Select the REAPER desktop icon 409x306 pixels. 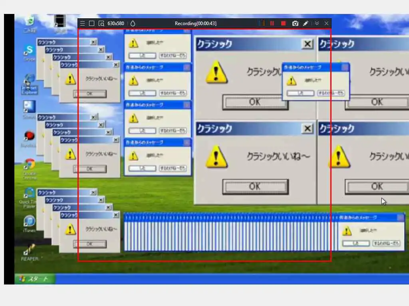(x=30, y=252)
